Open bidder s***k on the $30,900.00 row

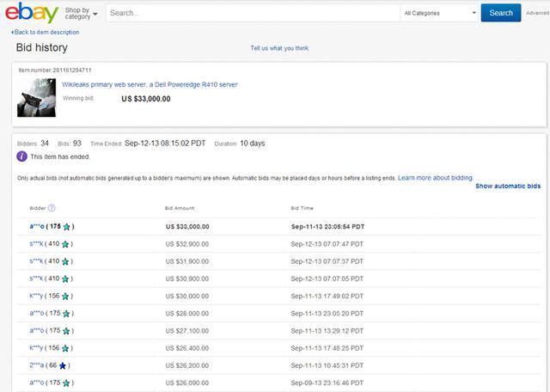[36, 279]
